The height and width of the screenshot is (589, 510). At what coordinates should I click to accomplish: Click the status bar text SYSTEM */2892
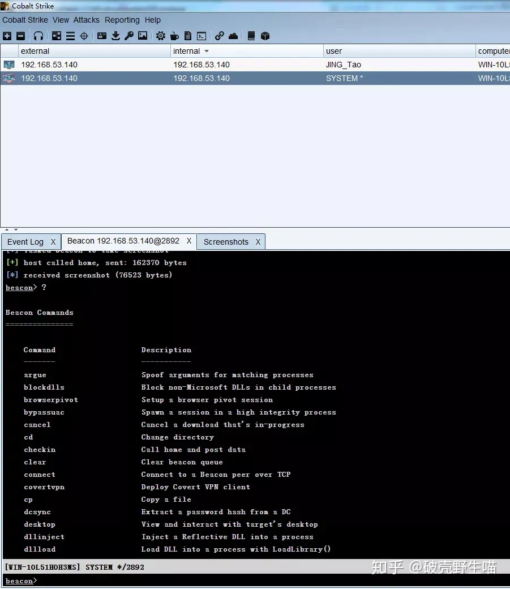(x=114, y=567)
